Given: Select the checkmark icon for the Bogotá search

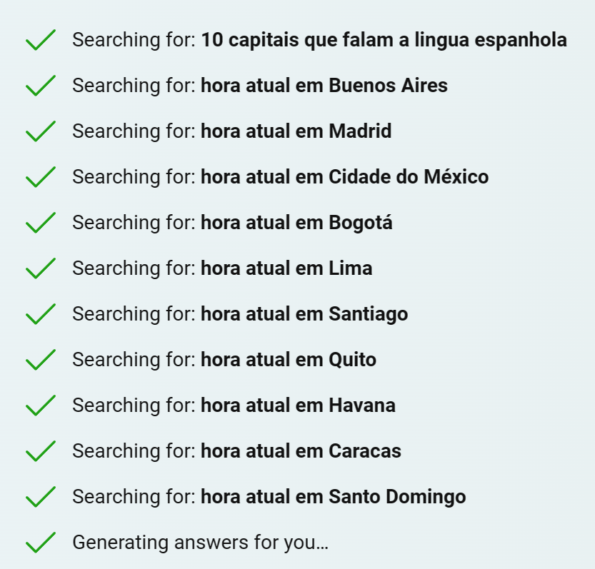Looking at the screenshot, I should [41, 223].
